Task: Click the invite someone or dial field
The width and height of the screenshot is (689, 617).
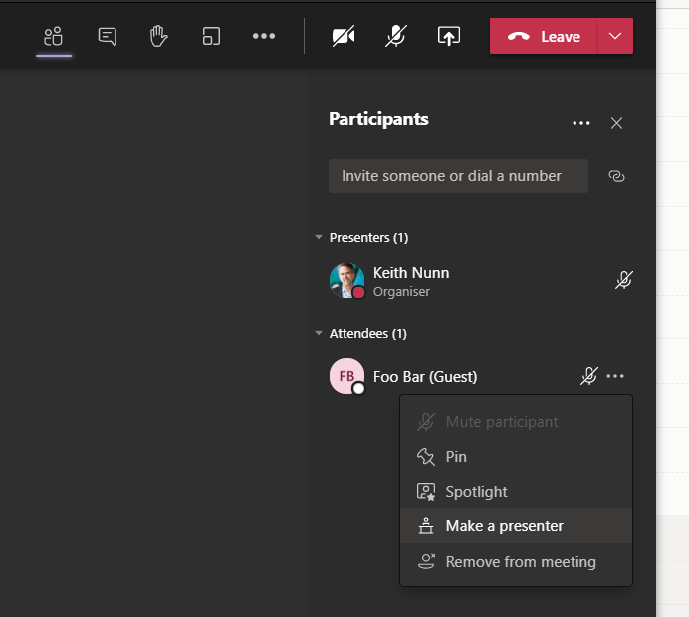Action: point(458,176)
